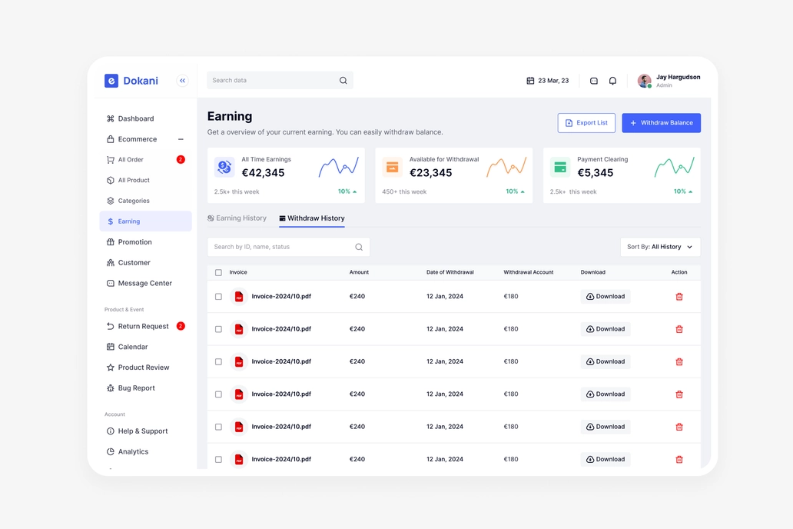Click the All Time Earnings sparkline chart

coord(338,167)
